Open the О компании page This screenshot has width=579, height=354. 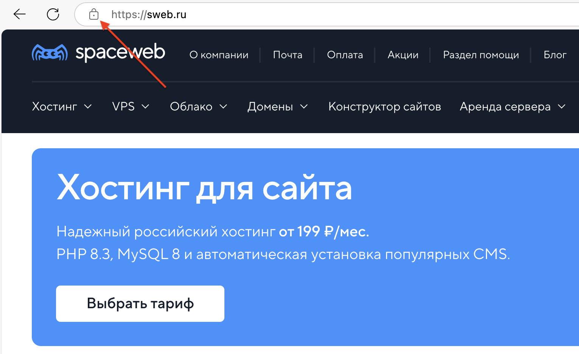pos(219,55)
